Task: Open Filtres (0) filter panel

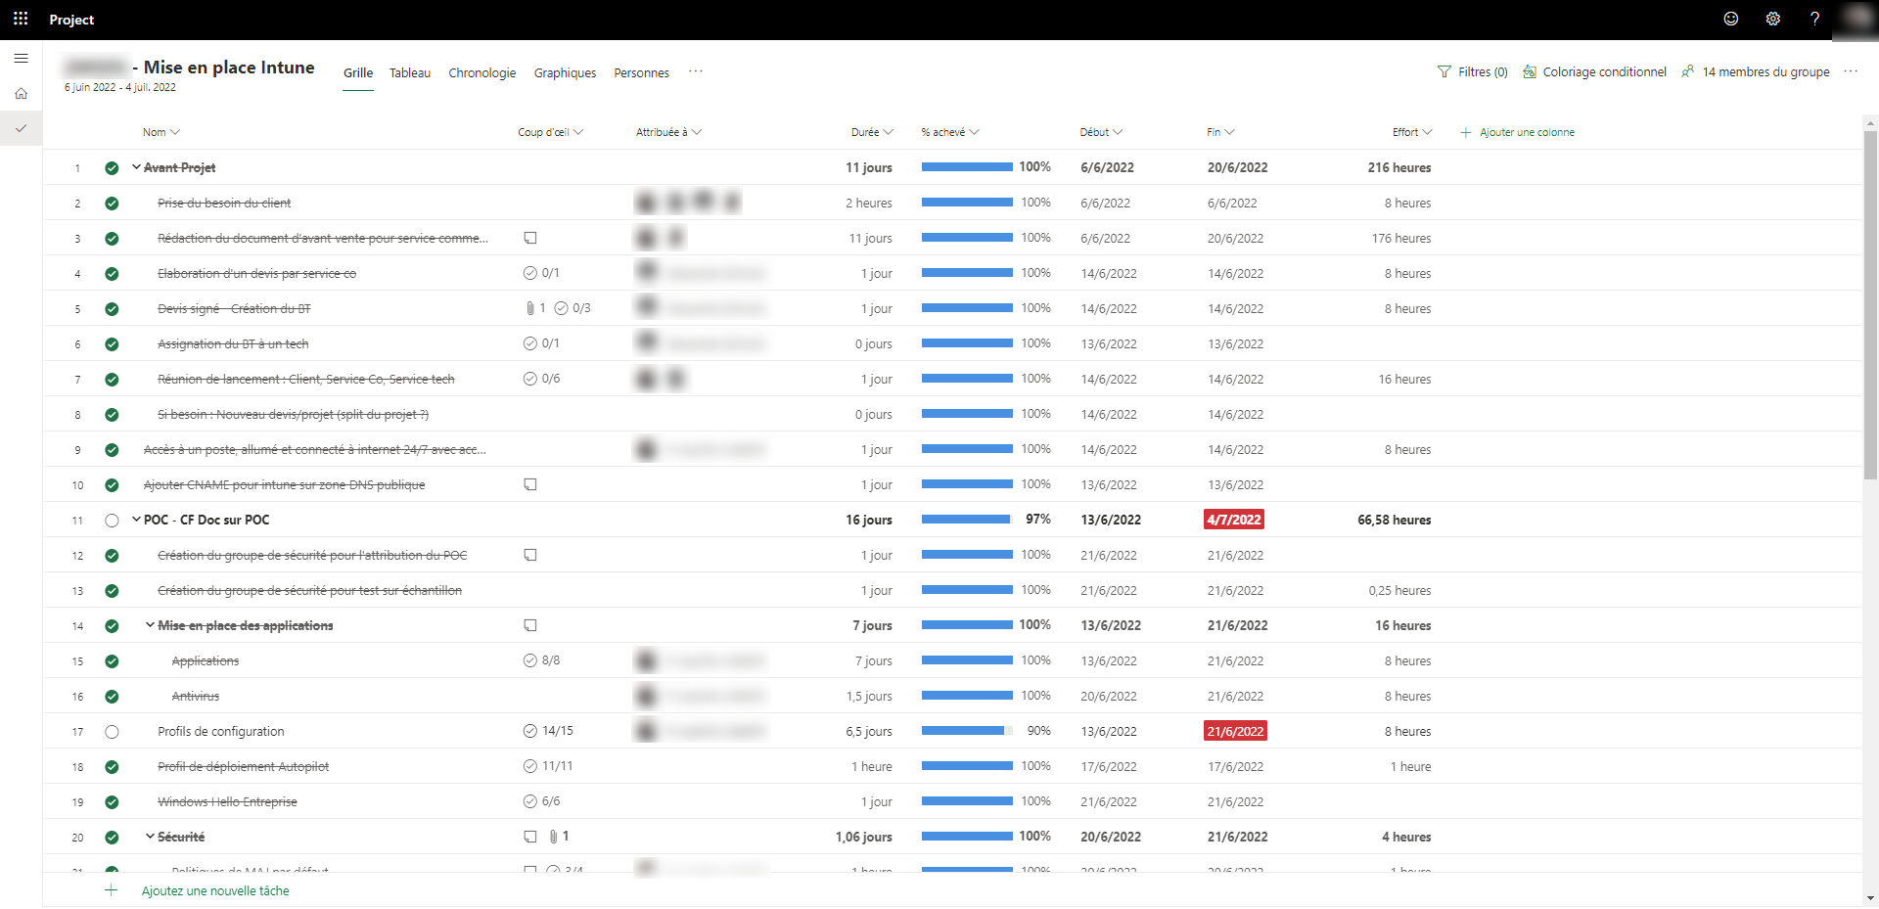Action: (x=1472, y=71)
